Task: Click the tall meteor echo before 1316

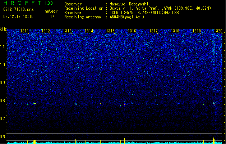Action: click(x=124, y=104)
